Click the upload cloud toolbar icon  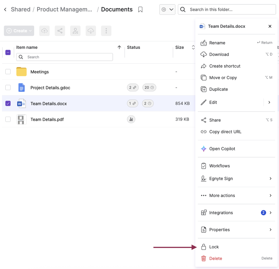pyautogui.click(x=44, y=31)
